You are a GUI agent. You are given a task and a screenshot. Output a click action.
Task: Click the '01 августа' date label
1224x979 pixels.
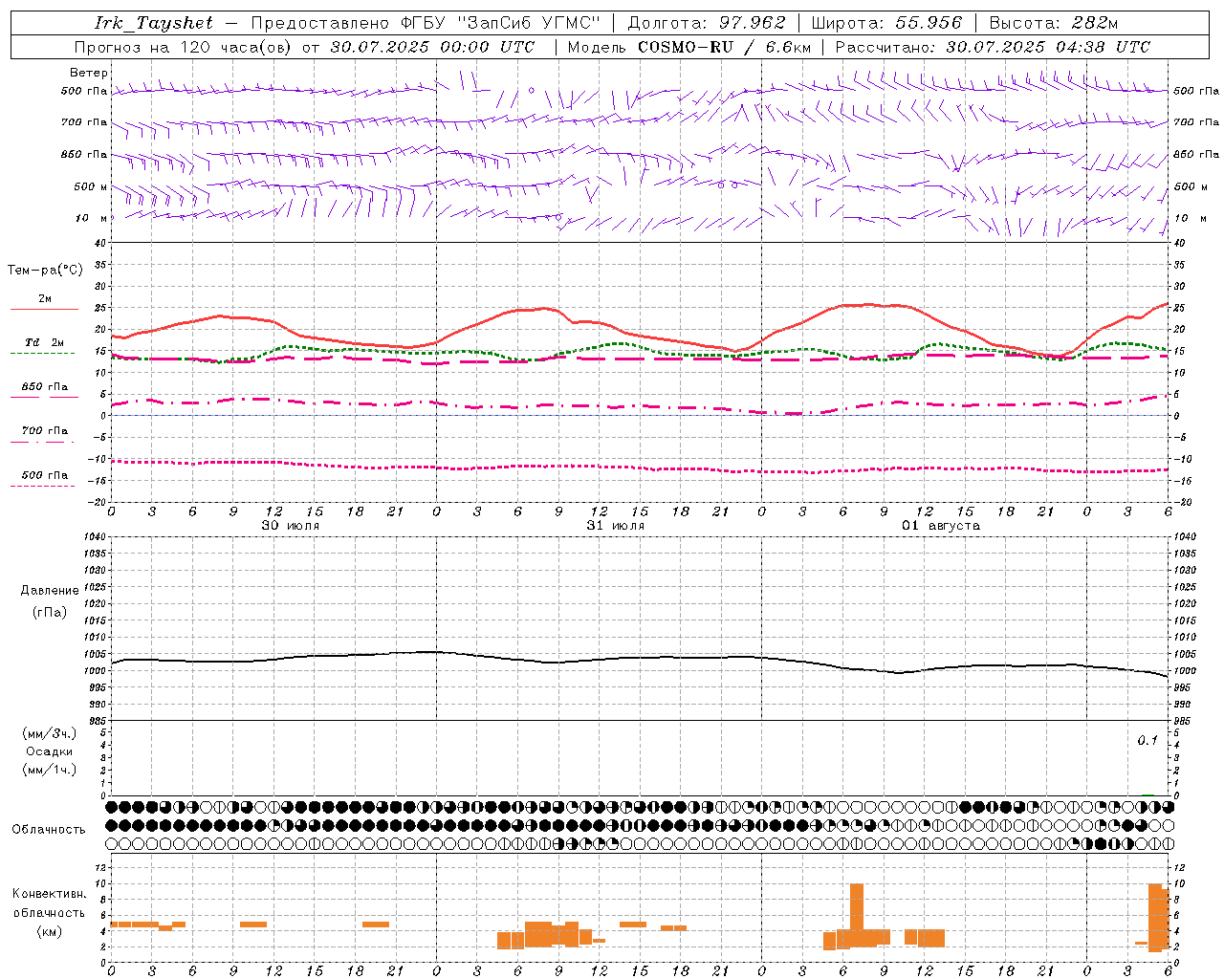[x=941, y=526]
